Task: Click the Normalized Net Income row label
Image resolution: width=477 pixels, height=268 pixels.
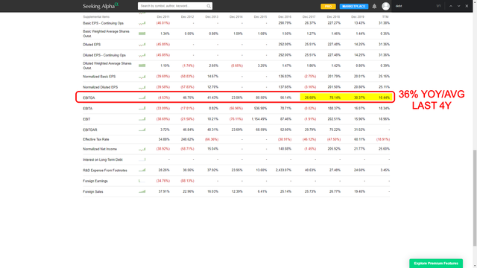Action: (100, 149)
